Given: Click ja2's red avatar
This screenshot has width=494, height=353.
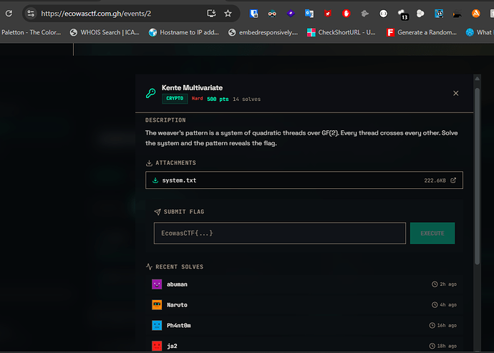Looking at the screenshot, I should pos(157,346).
